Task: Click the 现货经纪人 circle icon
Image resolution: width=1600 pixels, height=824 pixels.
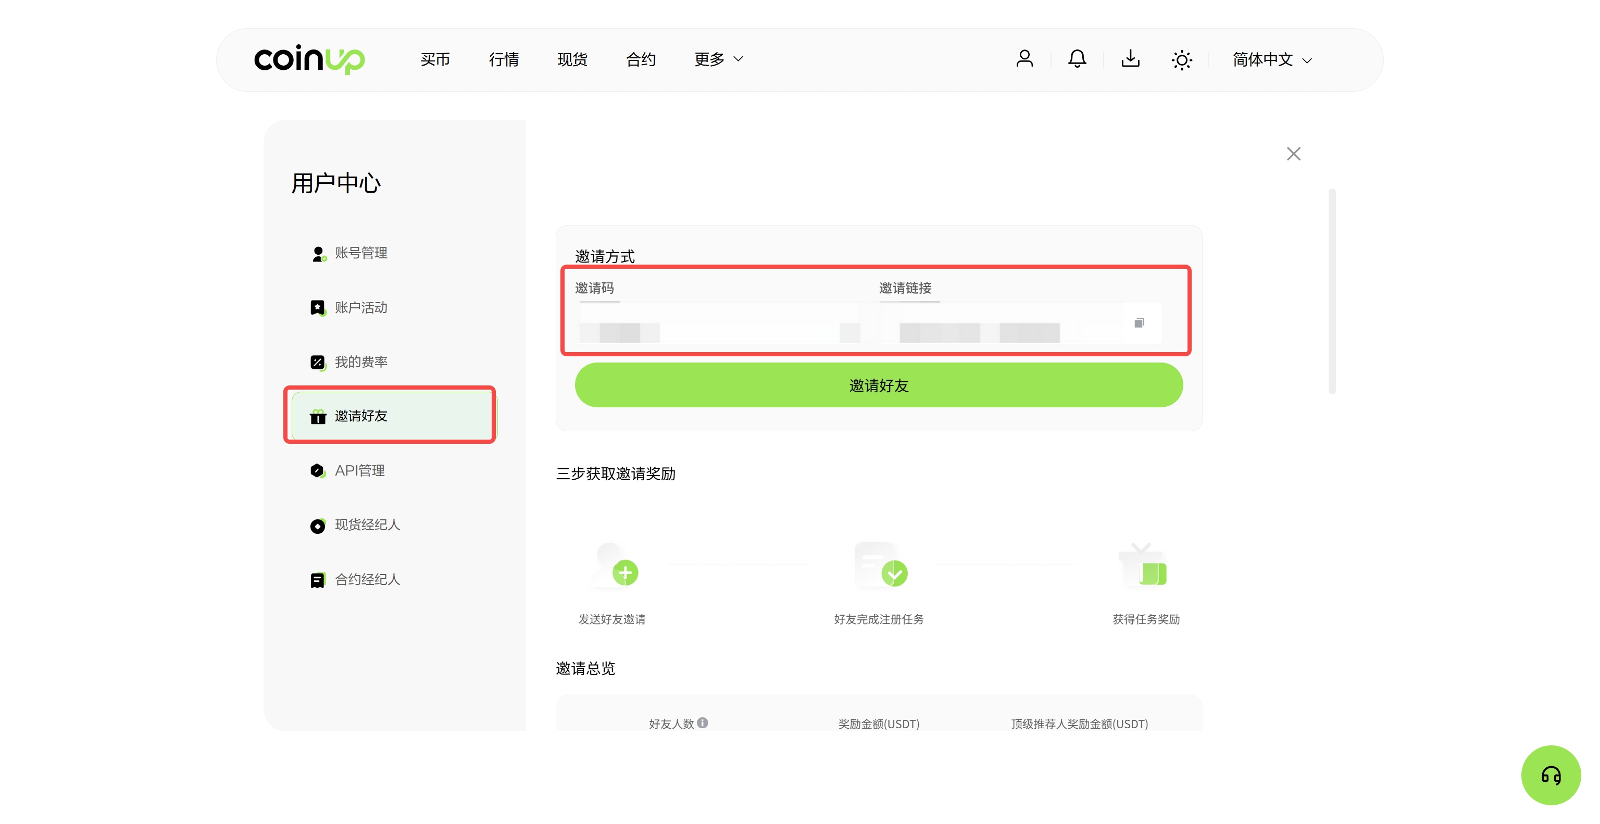Action: point(318,526)
